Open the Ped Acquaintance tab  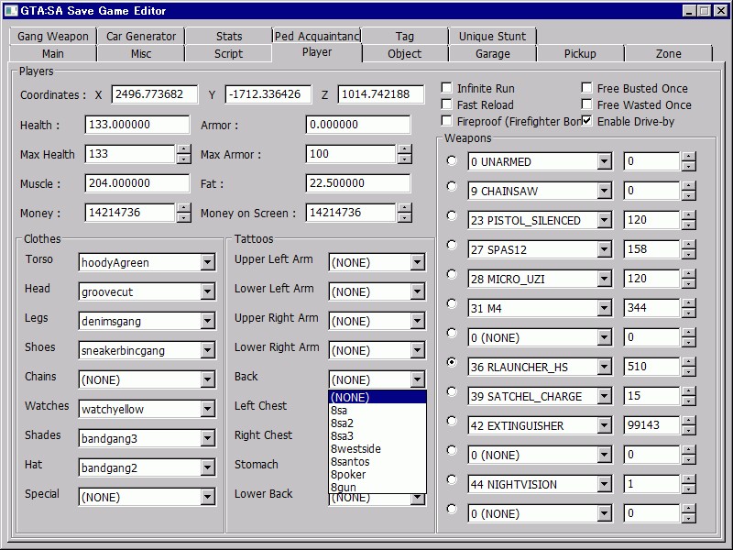click(317, 36)
